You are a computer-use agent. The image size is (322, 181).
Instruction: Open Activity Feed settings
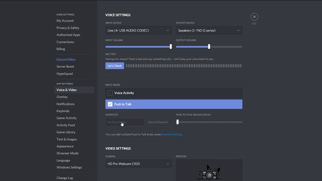coord(65,125)
